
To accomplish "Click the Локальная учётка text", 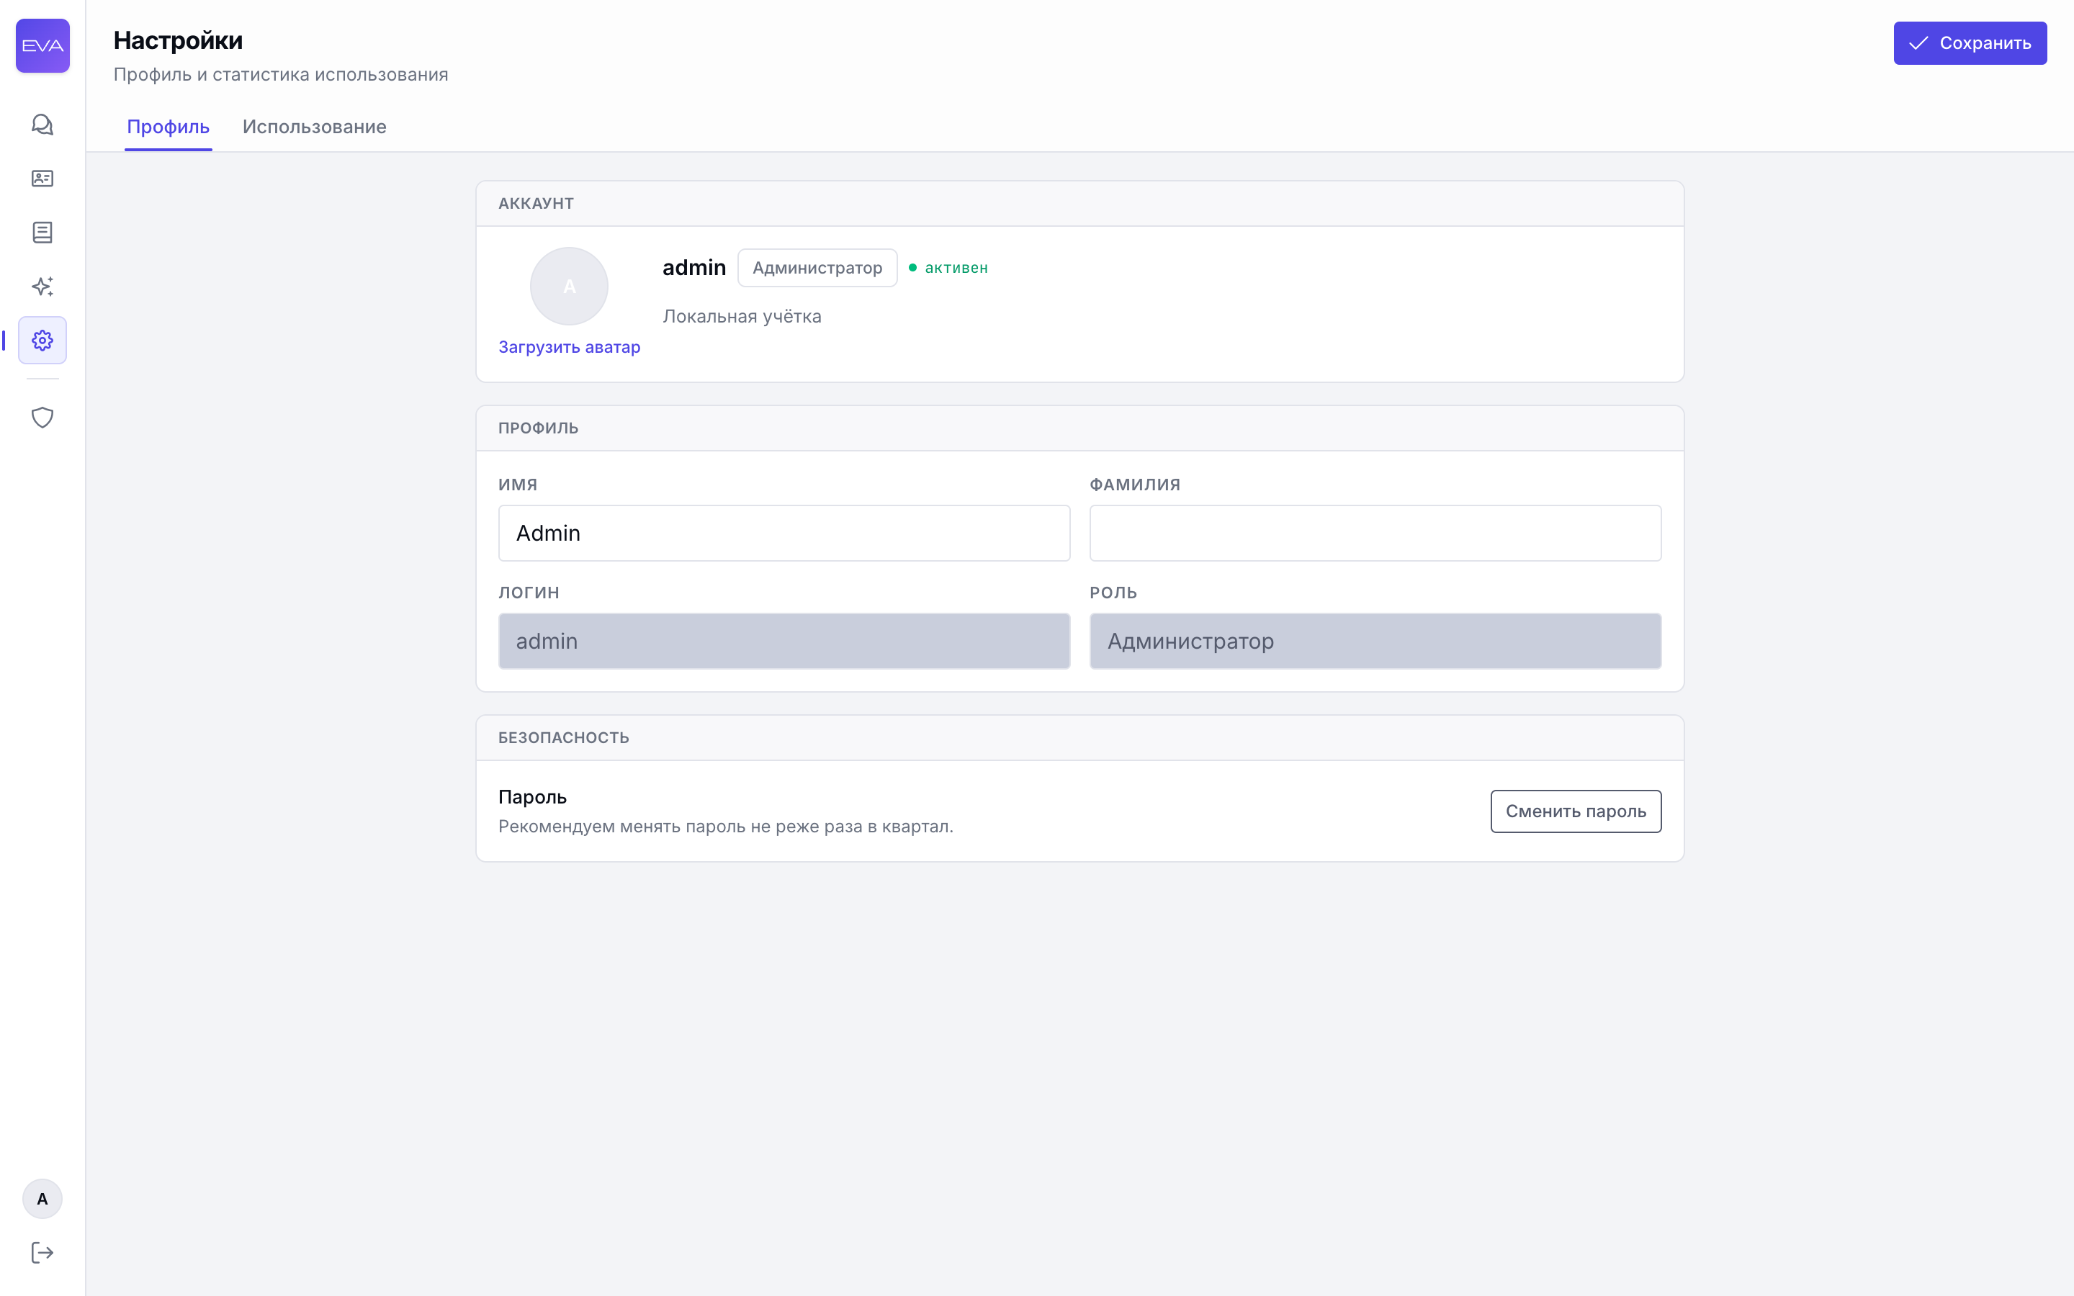I will pos(742,316).
